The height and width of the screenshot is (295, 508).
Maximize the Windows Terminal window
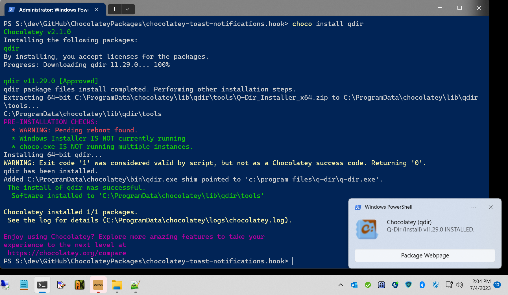(459, 8)
